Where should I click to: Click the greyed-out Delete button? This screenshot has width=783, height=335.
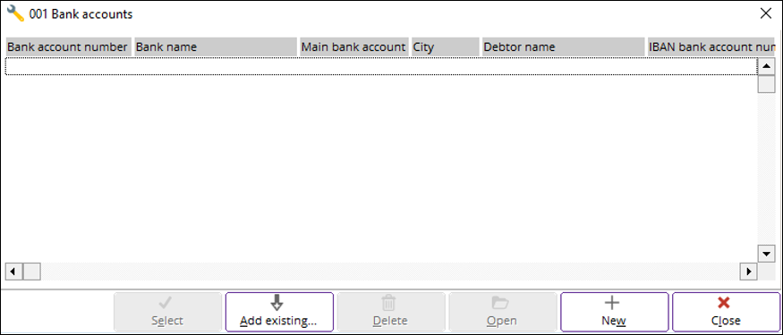[391, 312]
